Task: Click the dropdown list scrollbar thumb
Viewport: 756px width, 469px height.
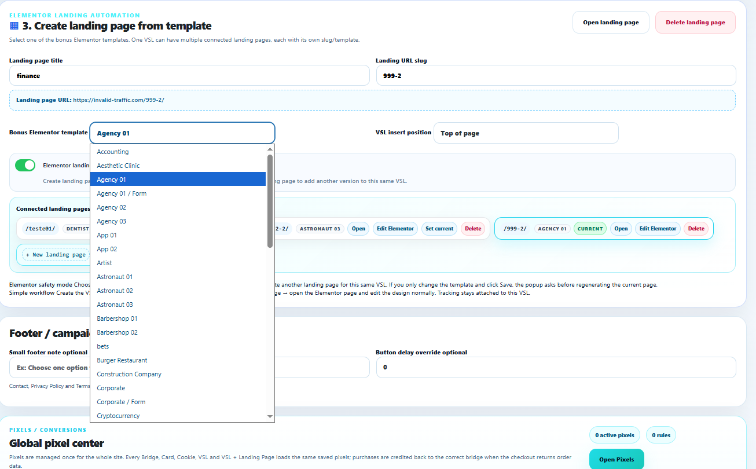Action: pos(270,201)
